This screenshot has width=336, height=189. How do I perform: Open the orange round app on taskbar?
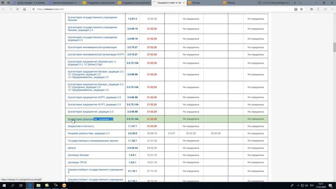64,185
